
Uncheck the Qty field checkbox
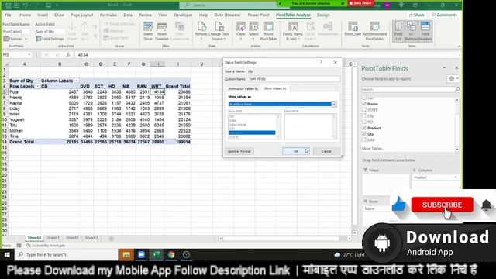point(364,134)
